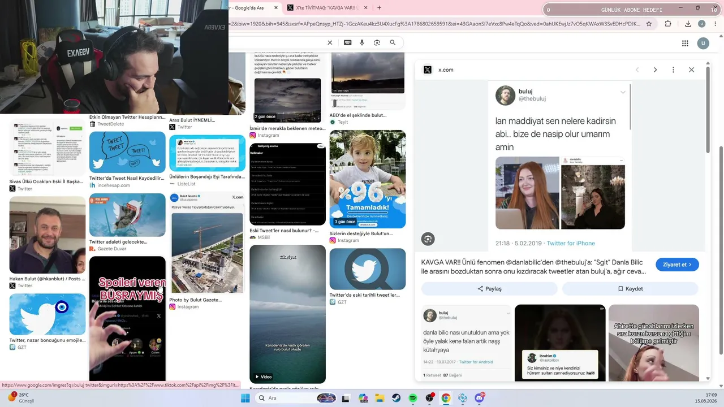Open the weather widget showing 26°C Güneşli
Screen dimensions: 724x407
[x=23, y=398]
